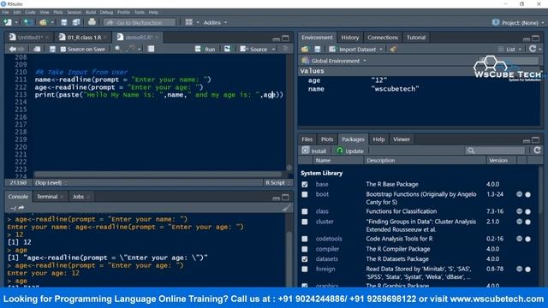The width and height of the screenshot is (548, 308).
Task: Click the Run button
Action: 205,50
